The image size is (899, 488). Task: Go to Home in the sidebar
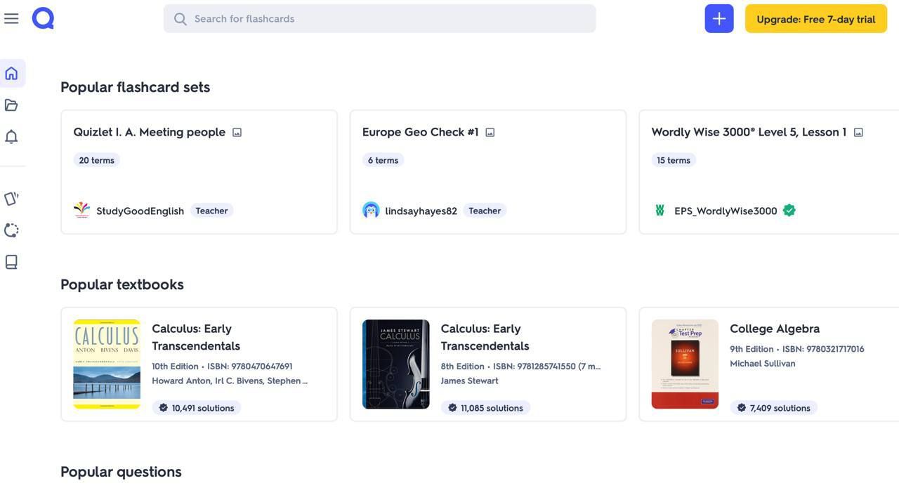[x=11, y=74]
